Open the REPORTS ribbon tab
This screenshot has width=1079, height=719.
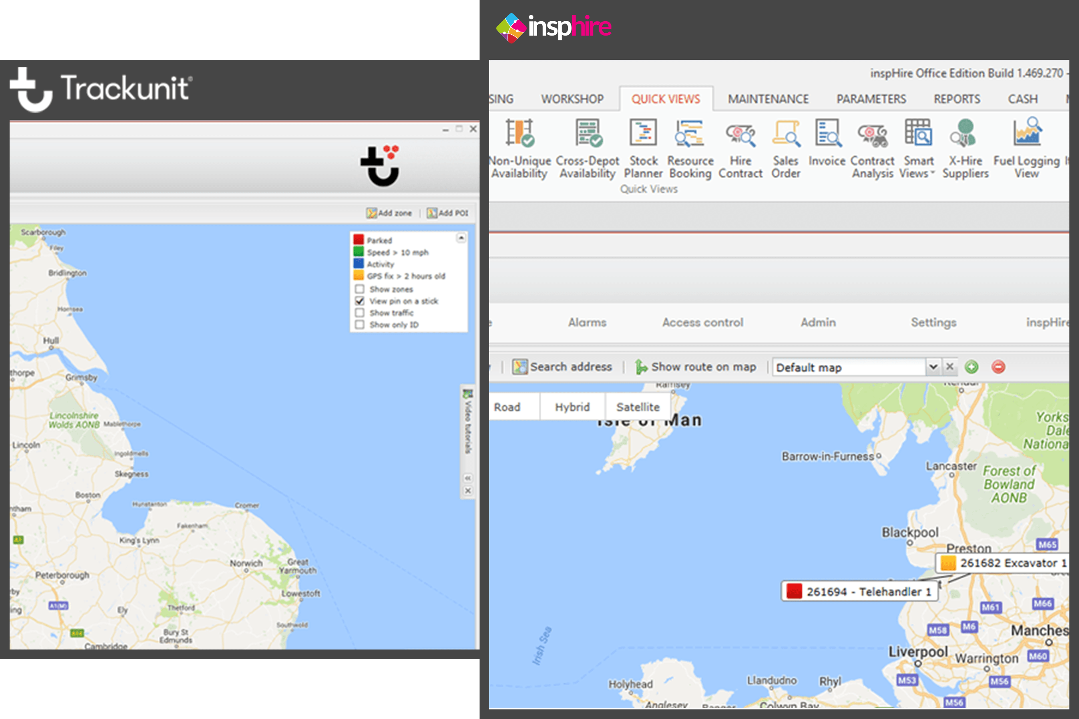point(957,99)
